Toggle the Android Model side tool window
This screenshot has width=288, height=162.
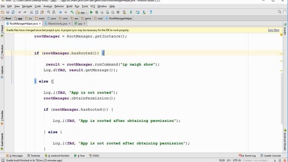click(285, 139)
